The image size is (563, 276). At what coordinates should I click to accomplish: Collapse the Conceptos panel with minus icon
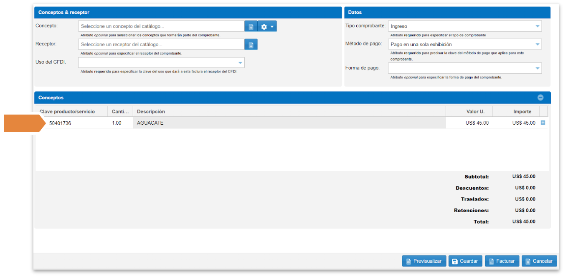540,98
